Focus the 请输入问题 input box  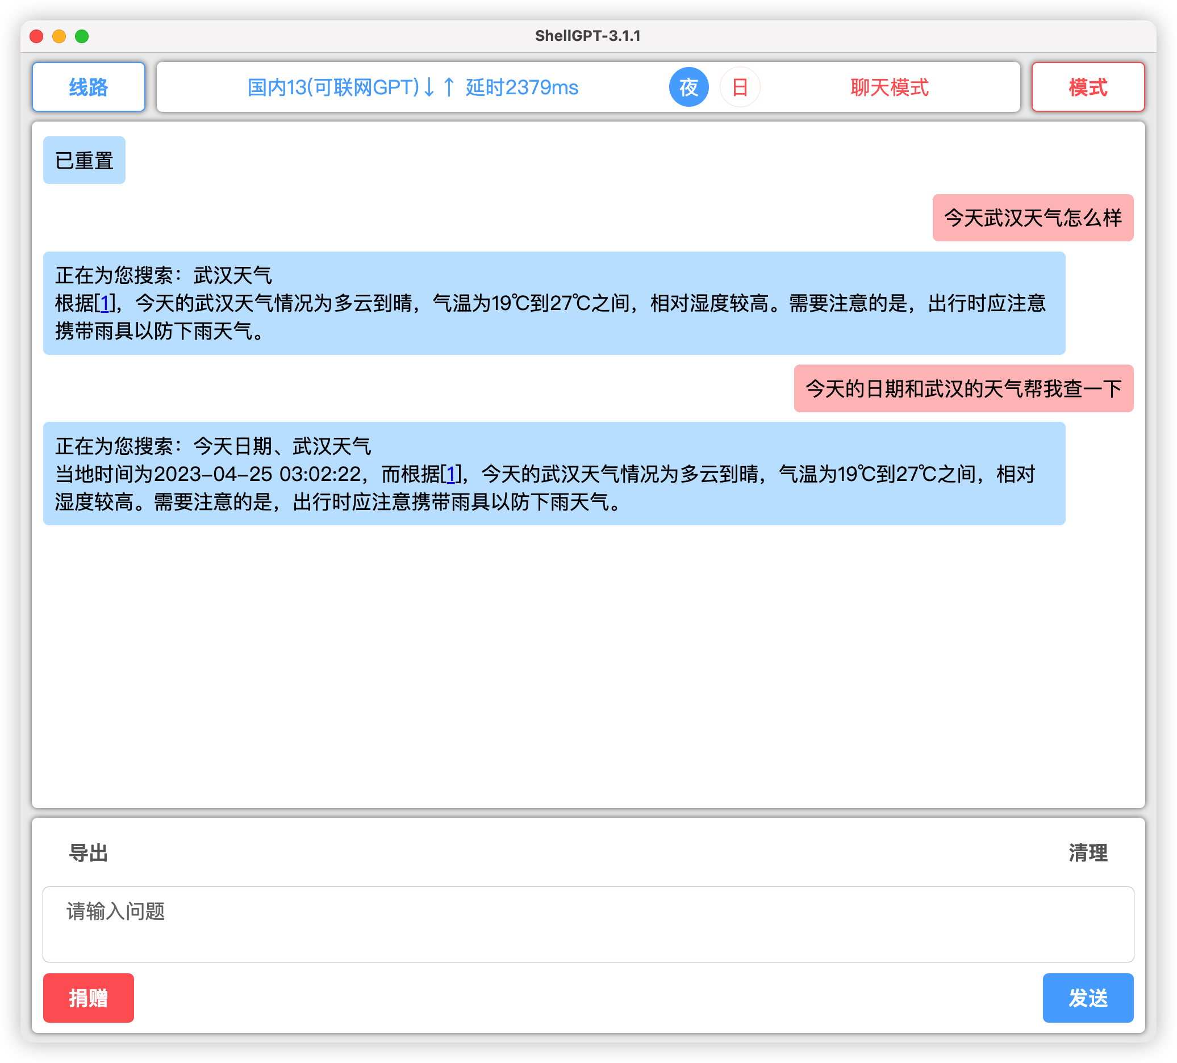tap(587, 923)
